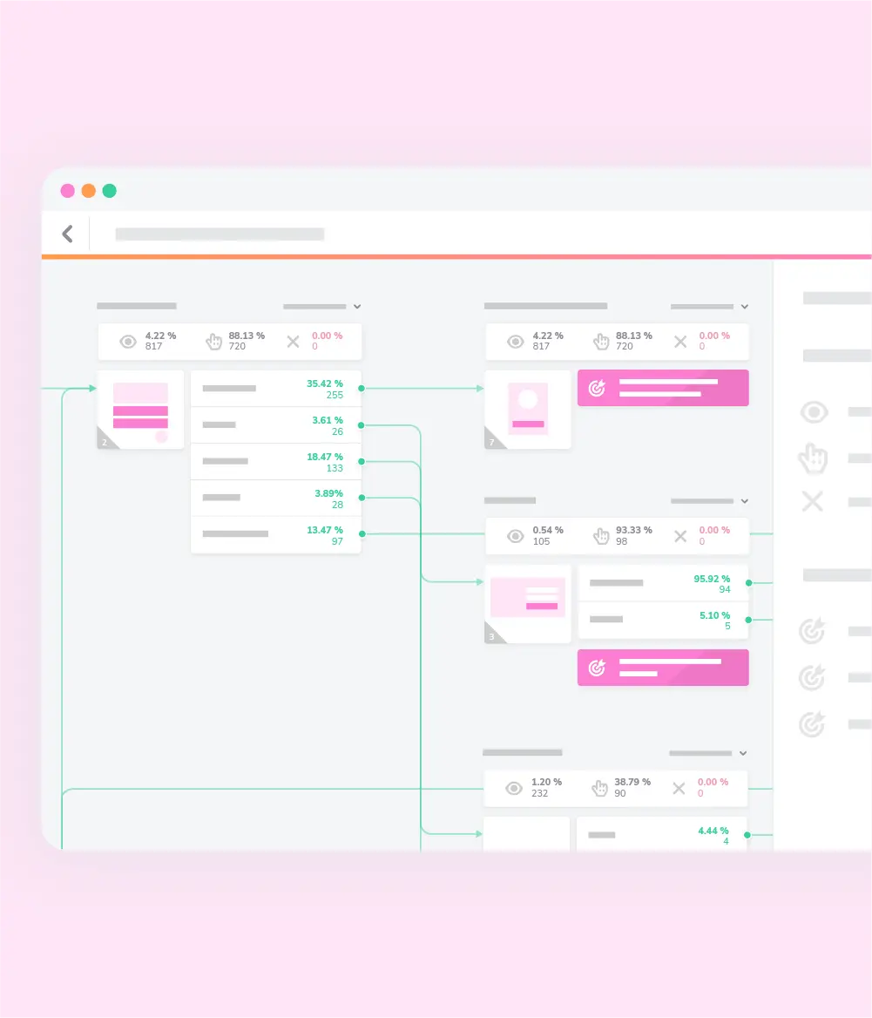Image resolution: width=872 pixels, height=1018 pixels.
Task: Click green connector dot next to 13.47 %
Action: (x=361, y=533)
